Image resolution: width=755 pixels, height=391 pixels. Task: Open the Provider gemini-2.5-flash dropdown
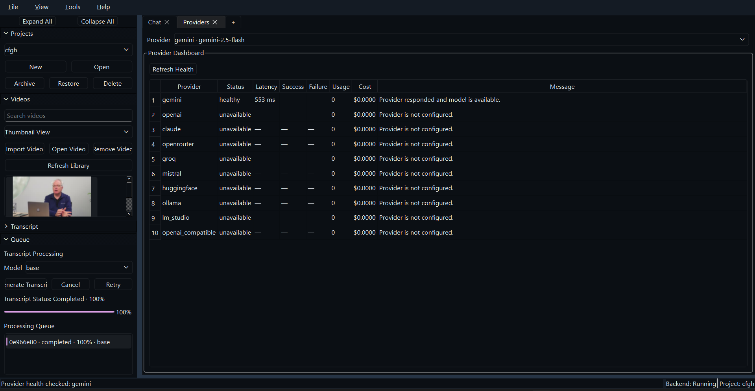pyautogui.click(x=461, y=40)
